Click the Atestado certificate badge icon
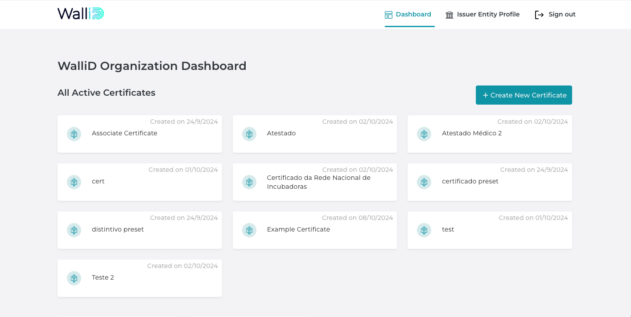This screenshot has height=317, width=631. point(249,134)
